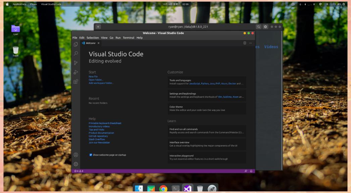The height and width of the screenshot is (193, 351).
Task: Click the date and time in top bar
Action: [175, 4]
